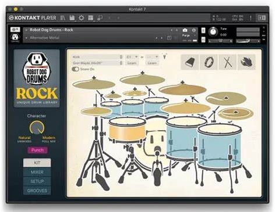275x212 pixels.
Task: Expand the arrow beside Robot Dog Drums - Rock
Action: [26, 30]
